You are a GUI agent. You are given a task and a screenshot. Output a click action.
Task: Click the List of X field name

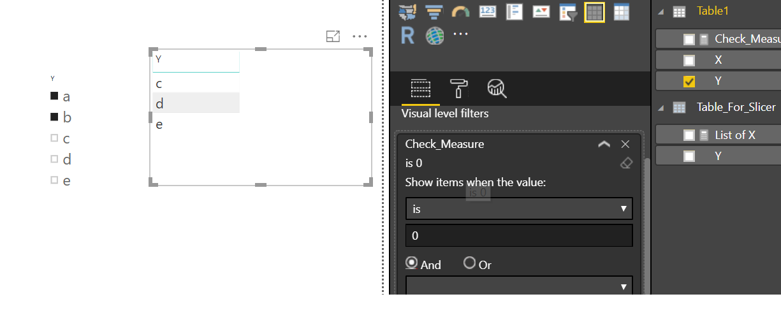click(x=735, y=135)
